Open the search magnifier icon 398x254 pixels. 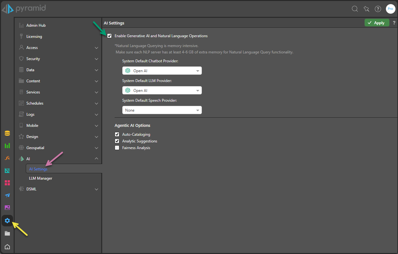pyautogui.click(x=355, y=9)
